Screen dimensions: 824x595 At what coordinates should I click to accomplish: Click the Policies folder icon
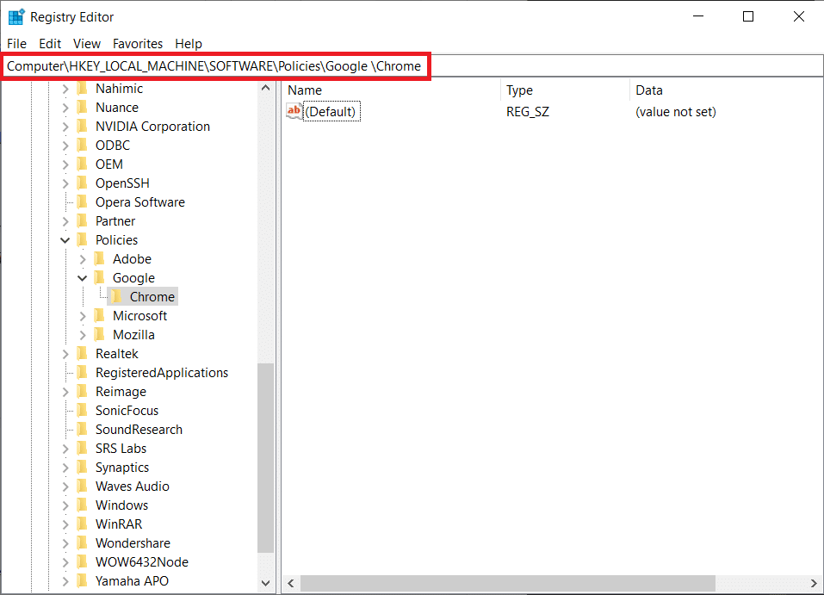coord(83,240)
